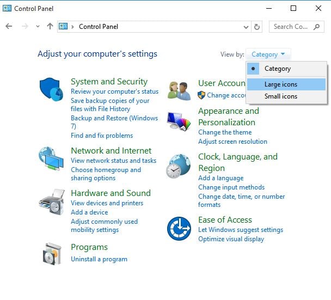The height and width of the screenshot is (300, 331).
Task: Open the Programs disc box icon
Action: point(52,254)
